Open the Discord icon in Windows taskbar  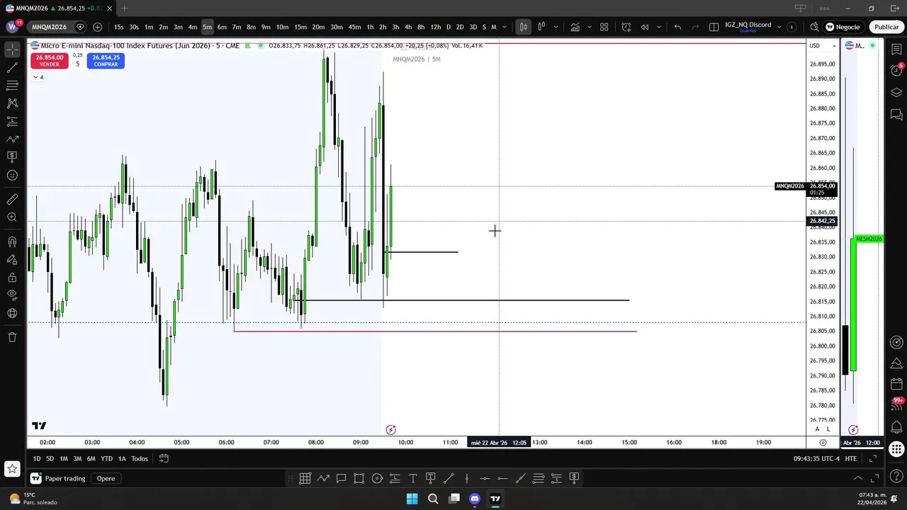[475, 499]
